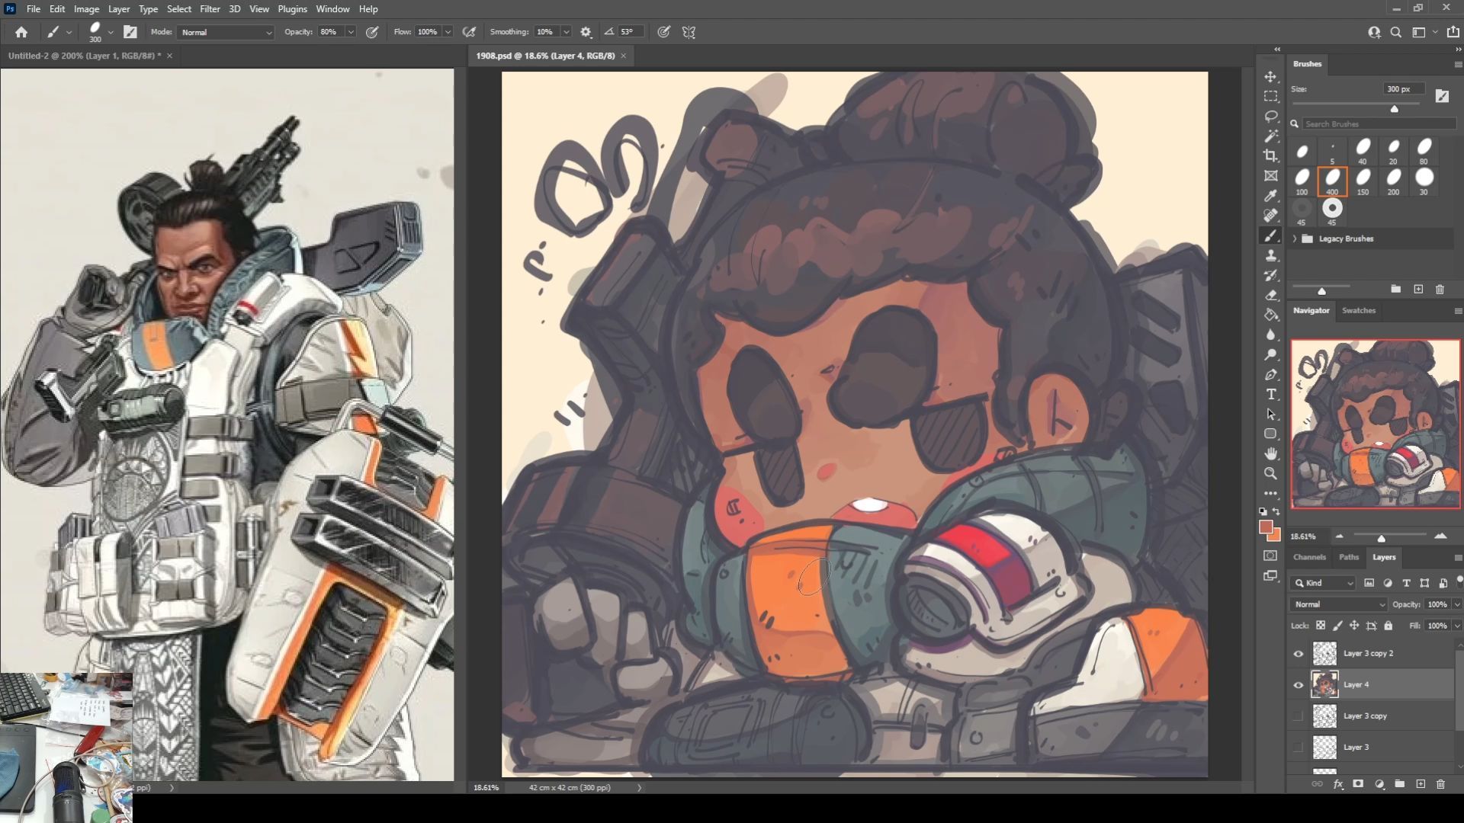This screenshot has width=1464, height=823.
Task: Open the layer blend mode Normal dropdown
Action: point(1338,604)
